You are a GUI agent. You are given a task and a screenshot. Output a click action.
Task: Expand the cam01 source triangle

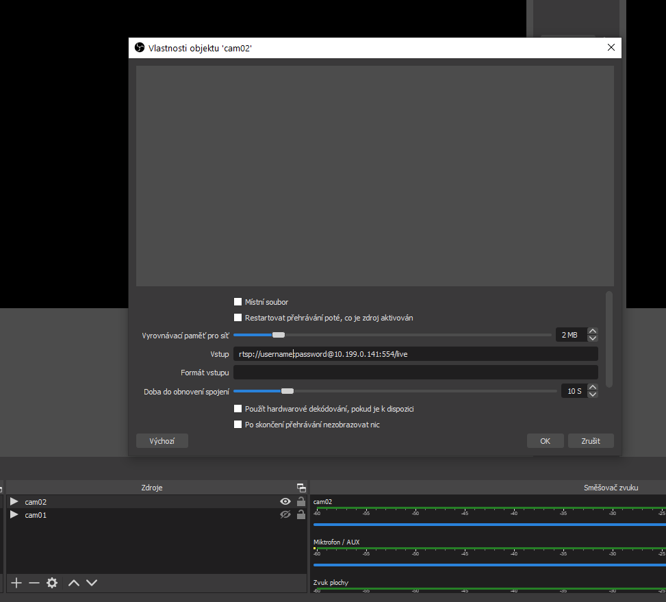pos(14,515)
